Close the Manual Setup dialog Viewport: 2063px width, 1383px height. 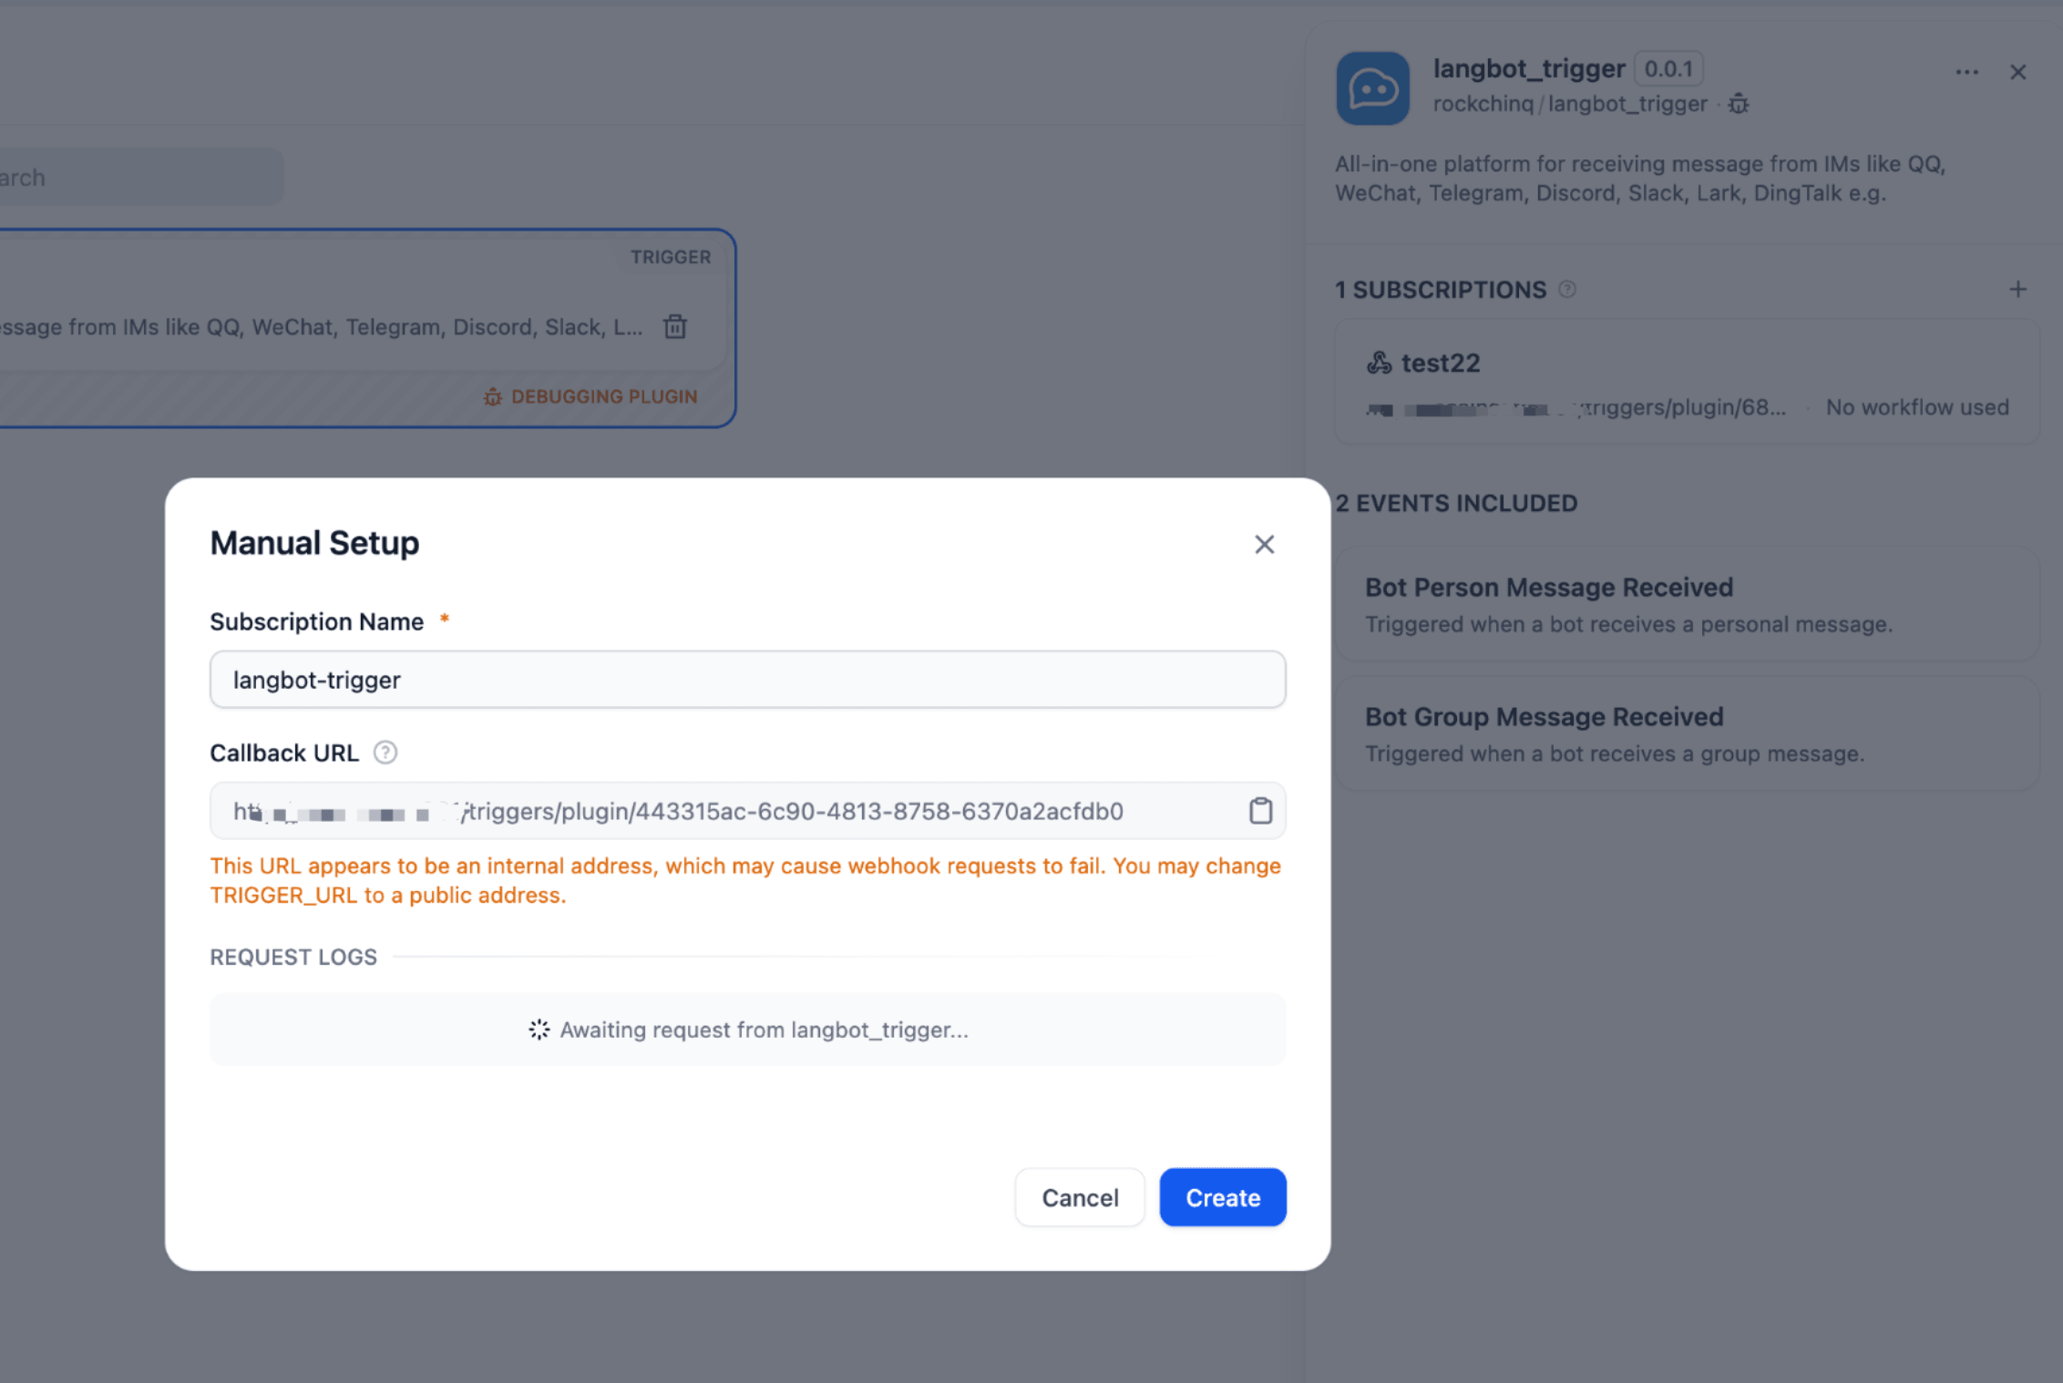point(1264,544)
